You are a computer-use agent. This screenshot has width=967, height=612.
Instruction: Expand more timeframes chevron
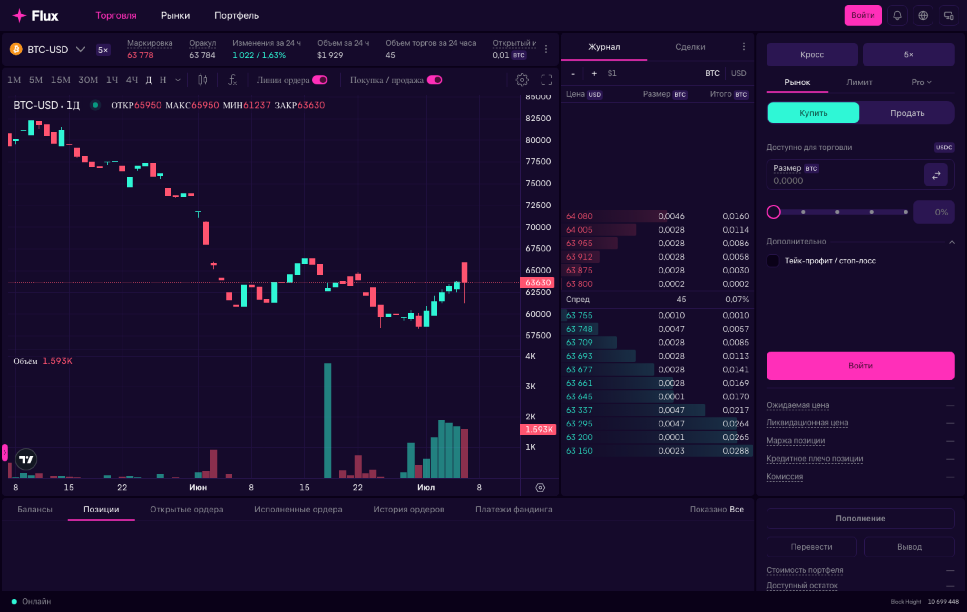(178, 80)
